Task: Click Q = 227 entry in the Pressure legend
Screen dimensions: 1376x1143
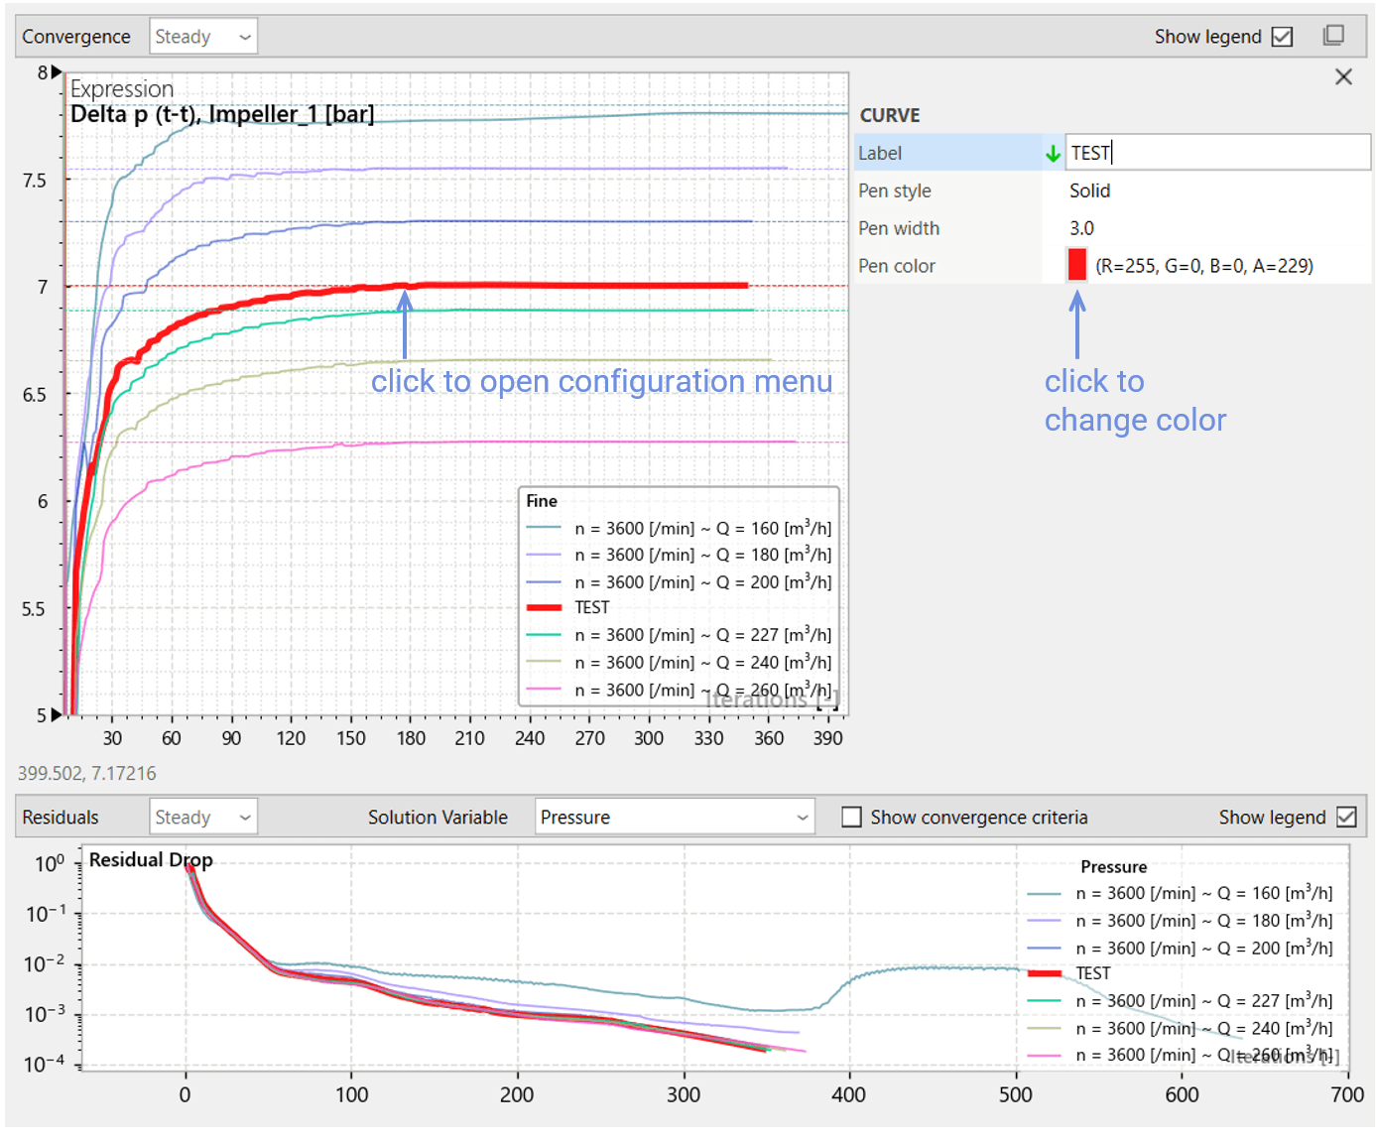Action: click(1180, 1001)
